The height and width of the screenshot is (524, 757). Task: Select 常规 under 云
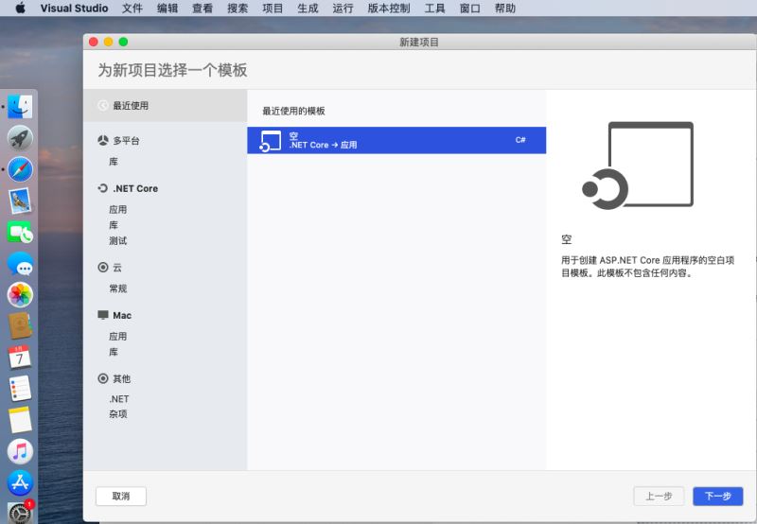point(117,288)
